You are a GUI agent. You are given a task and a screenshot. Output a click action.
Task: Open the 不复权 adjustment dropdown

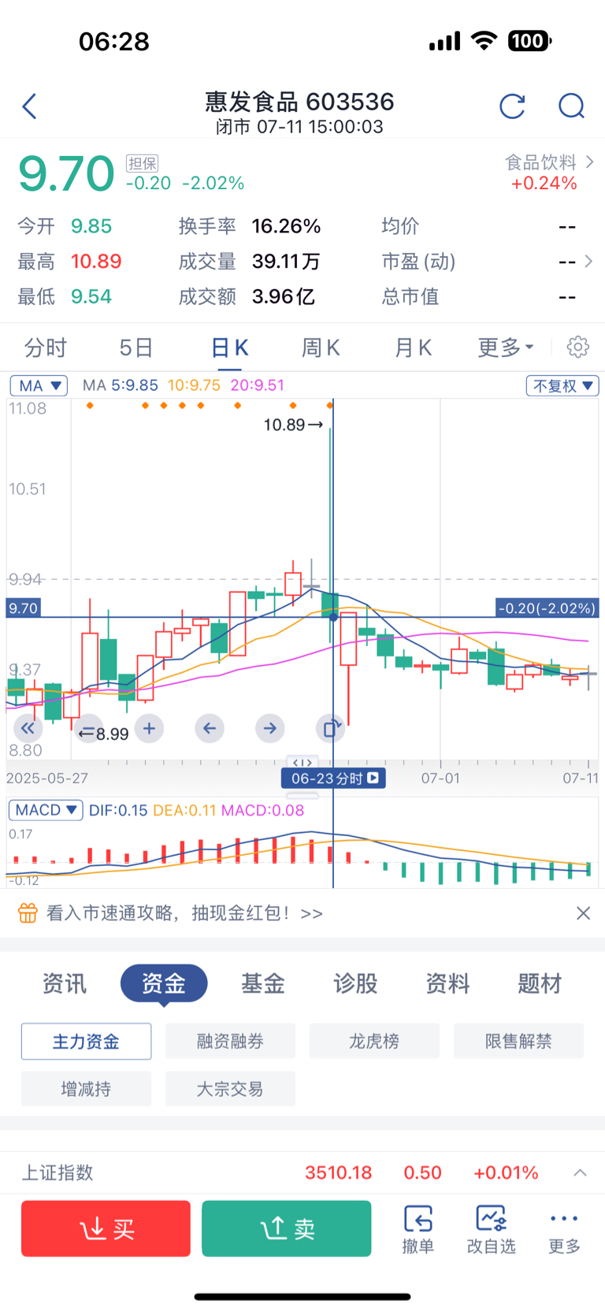[x=562, y=386]
